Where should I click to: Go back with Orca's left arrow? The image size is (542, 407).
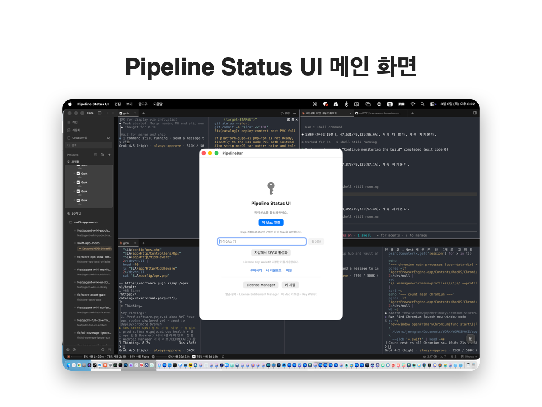coord(107,113)
